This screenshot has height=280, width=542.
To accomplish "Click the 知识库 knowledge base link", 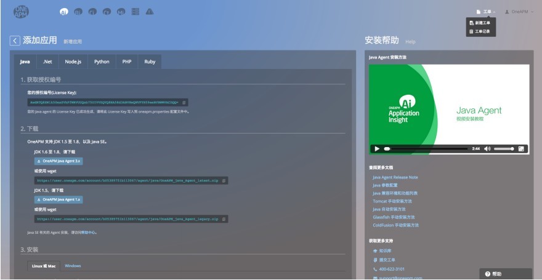I will [385, 250].
